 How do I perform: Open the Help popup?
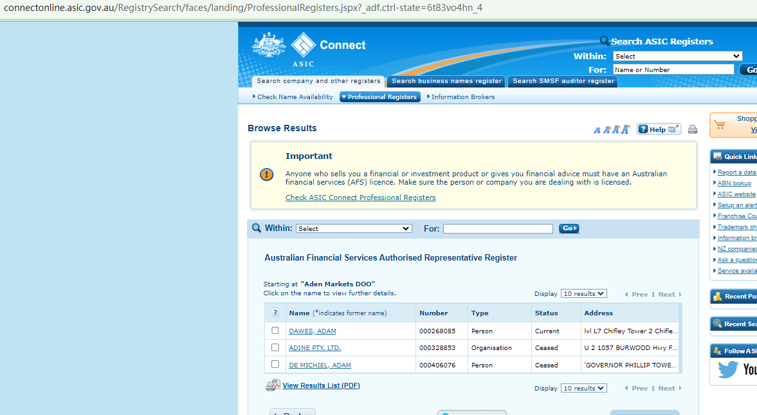pos(659,129)
